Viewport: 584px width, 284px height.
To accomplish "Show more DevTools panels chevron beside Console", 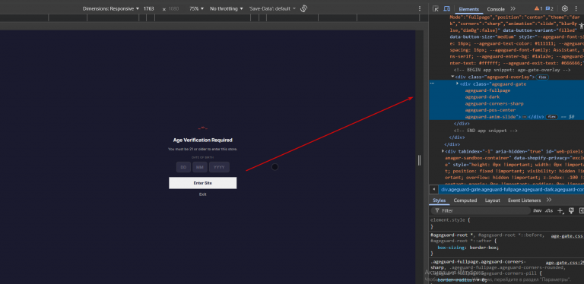I will (x=513, y=8).
